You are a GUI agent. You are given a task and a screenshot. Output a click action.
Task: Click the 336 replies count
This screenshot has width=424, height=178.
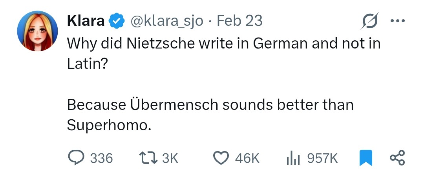coord(101,158)
